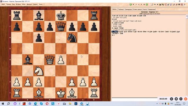Jump to the start of the game
The width and height of the screenshot is (188, 106).
pos(133,4)
